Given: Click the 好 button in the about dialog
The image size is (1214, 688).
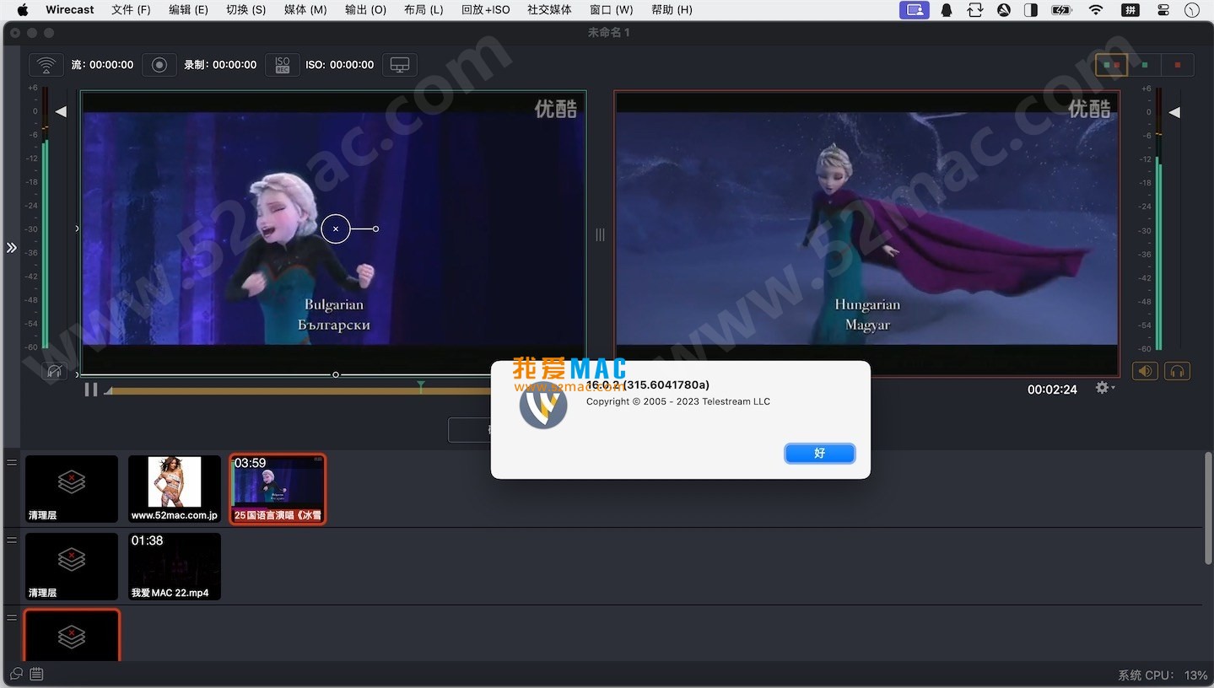Looking at the screenshot, I should click(818, 453).
